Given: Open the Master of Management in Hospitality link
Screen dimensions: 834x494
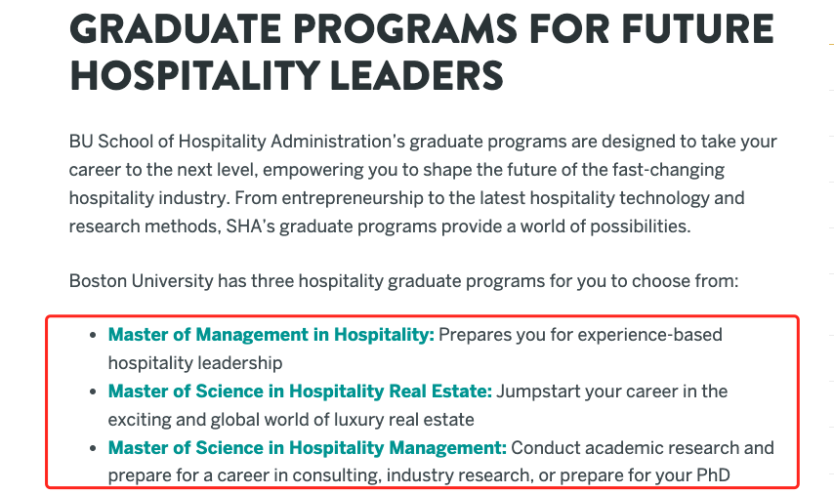Looking at the screenshot, I should point(271,335).
